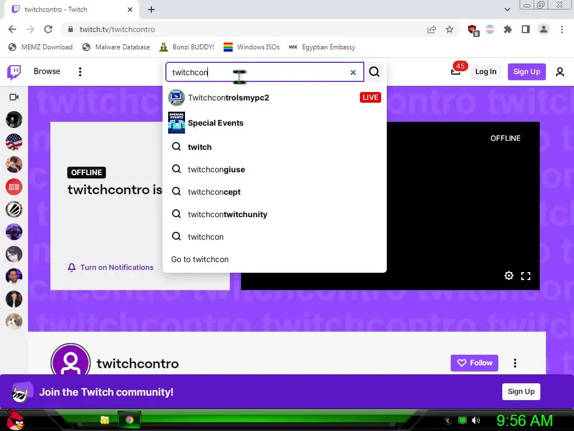This screenshot has height=431, width=574.
Task: Open the Egyptian Embassy bookmark
Action: pos(322,47)
